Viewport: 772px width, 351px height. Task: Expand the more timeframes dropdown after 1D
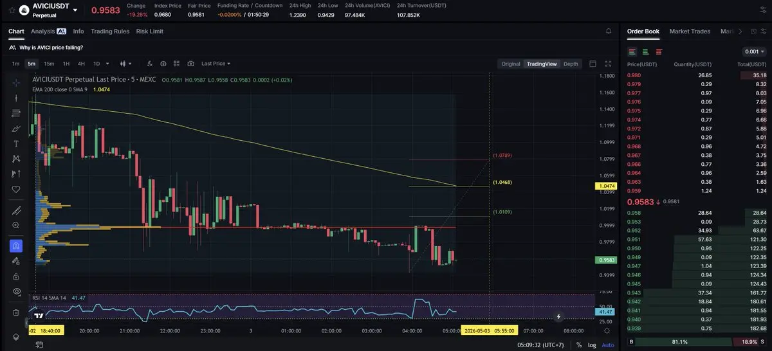coord(107,64)
